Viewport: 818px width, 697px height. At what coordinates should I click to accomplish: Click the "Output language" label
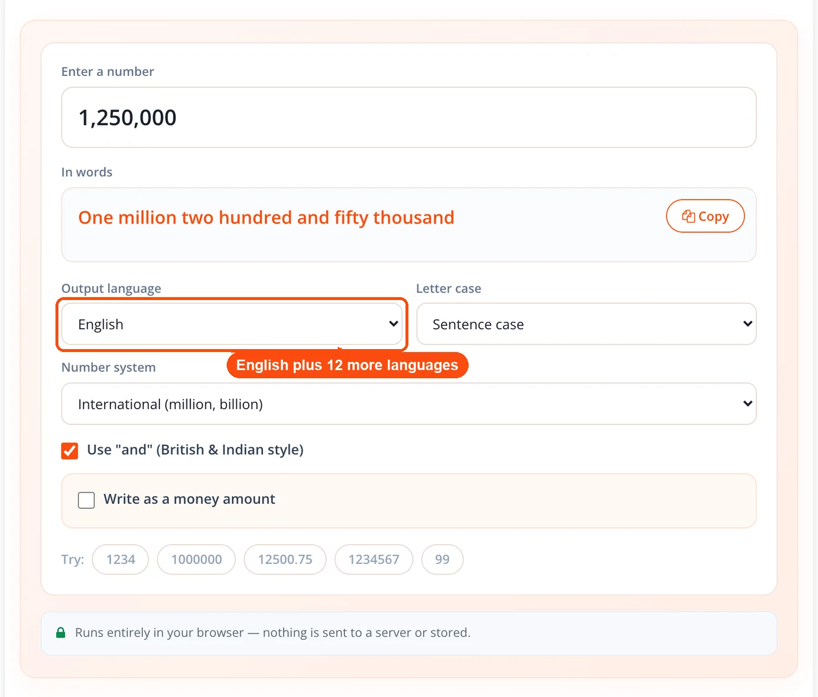pyautogui.click(x=111, y=288)
